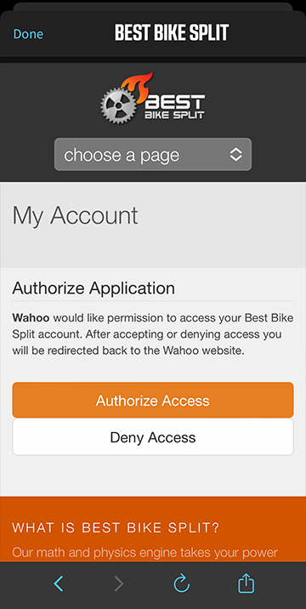Open the "choose a page" dropdown
The width and height of the screenshot is (306, 609).
[153, 155]
